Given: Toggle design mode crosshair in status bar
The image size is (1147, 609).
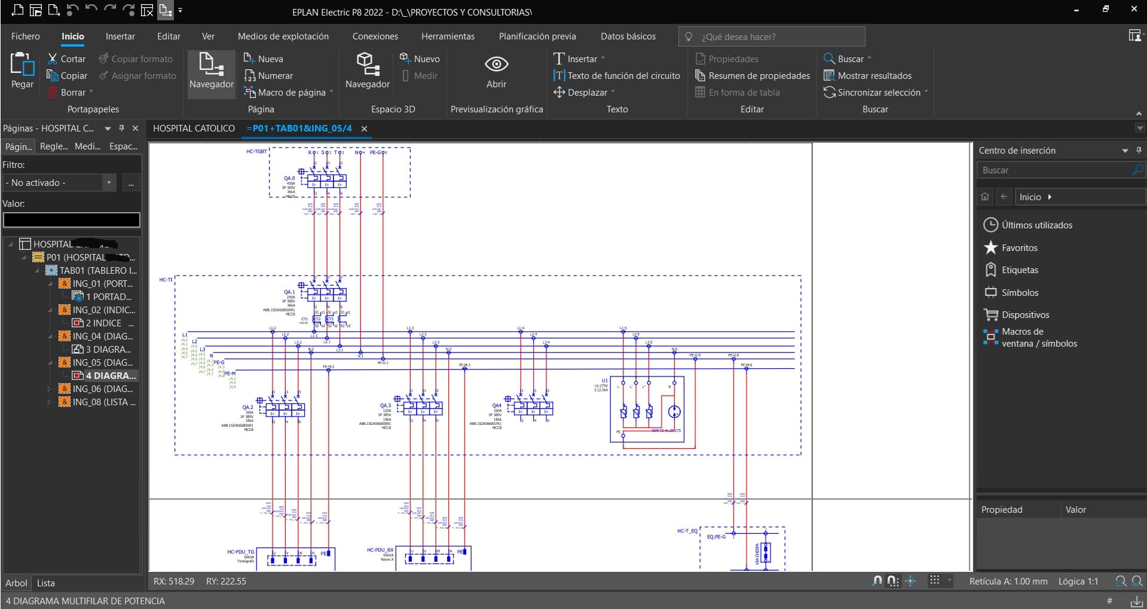Looking at the screenshot, I should tap(910, 581).
